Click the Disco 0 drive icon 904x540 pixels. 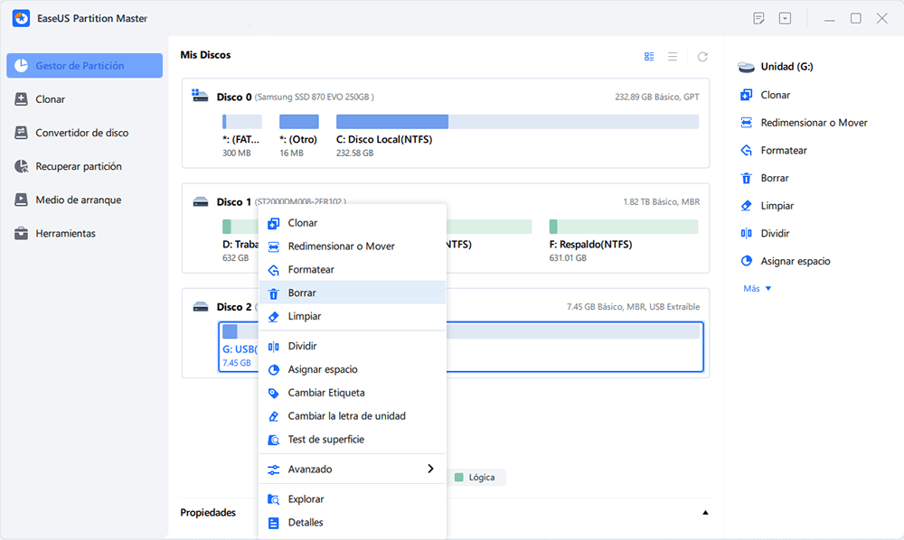coord(200,96)
